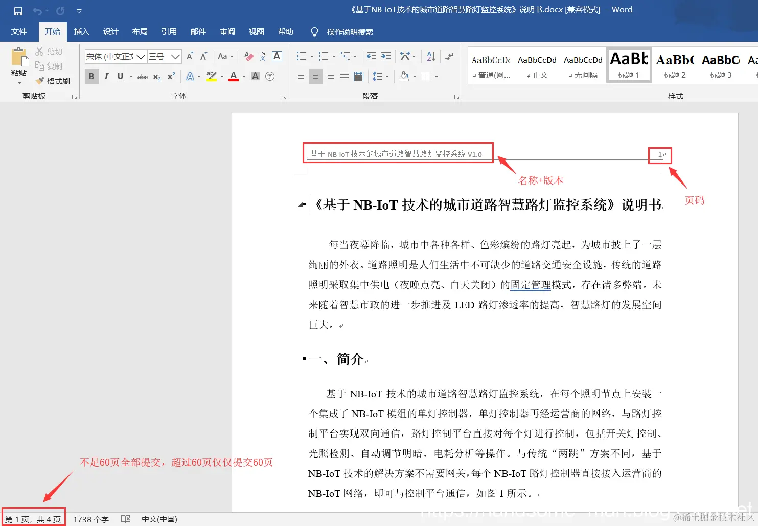Click the proofing book icon in status bar
The height and width of the screenshot is (526, 758).
point(126,519)
